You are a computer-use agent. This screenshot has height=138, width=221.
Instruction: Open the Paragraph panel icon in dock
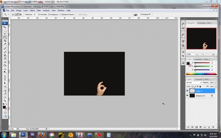click(x=183, y=56)
